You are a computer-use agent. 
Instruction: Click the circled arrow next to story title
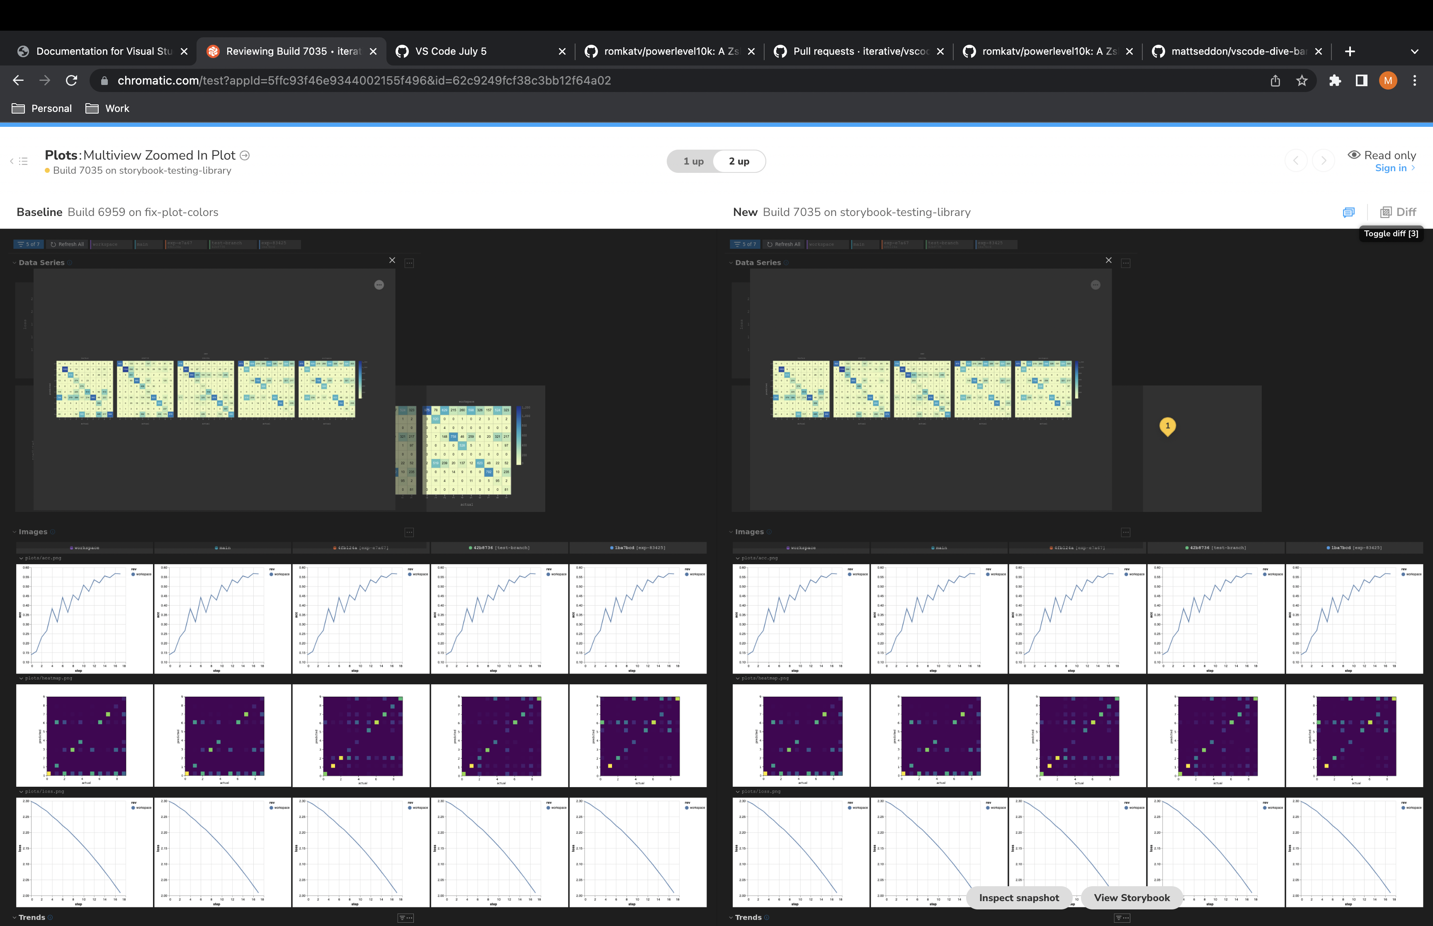pos(245,155)
